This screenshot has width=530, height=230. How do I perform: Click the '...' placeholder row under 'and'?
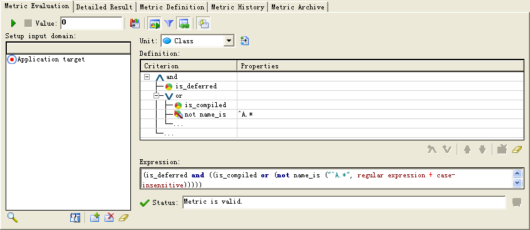coord(332,133)
